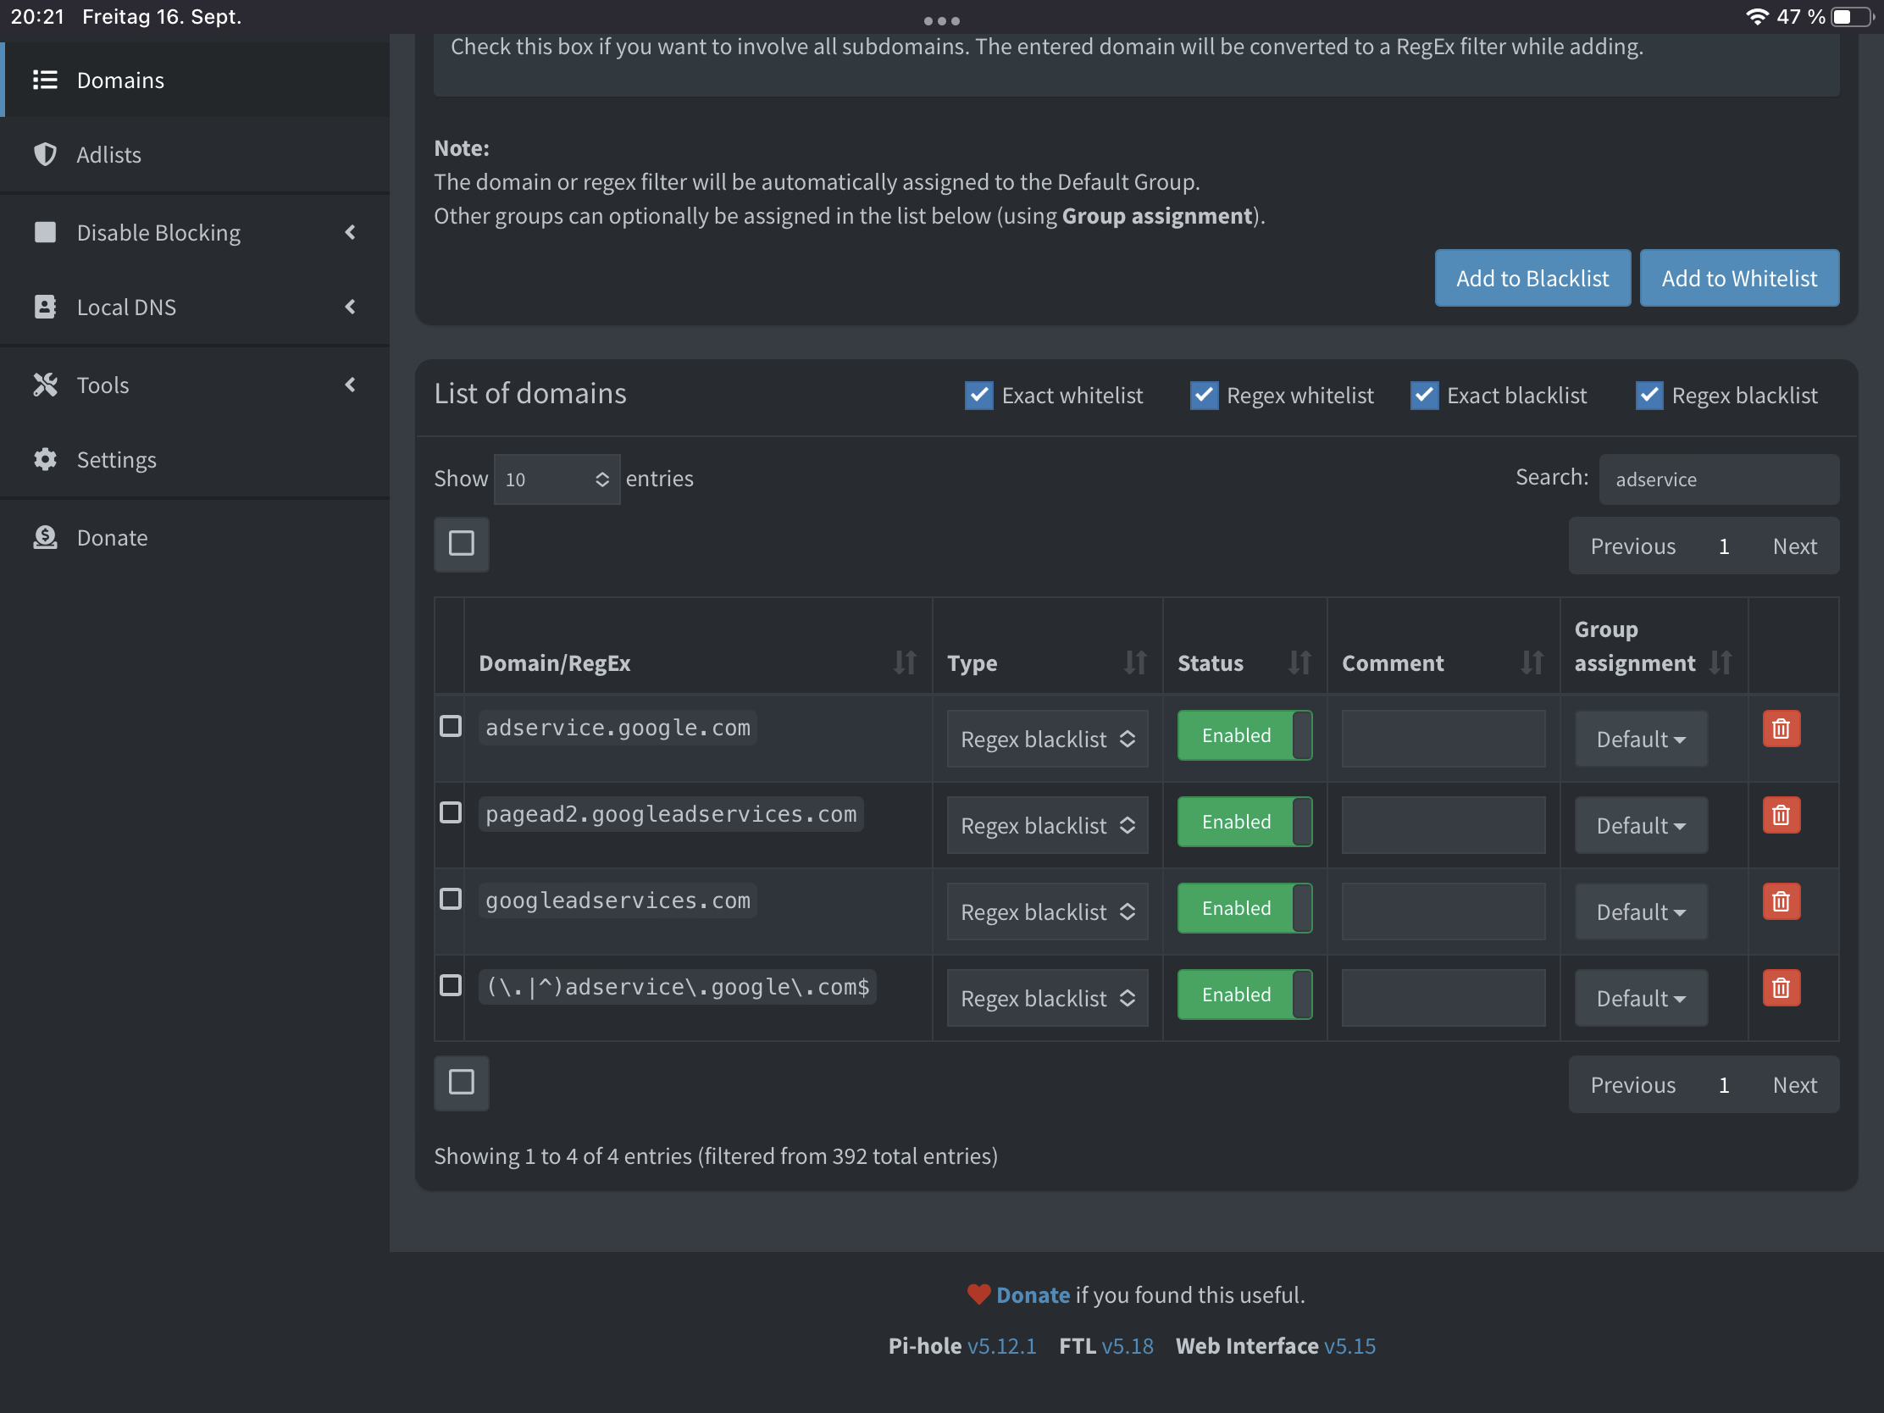
Task: Open Default group dropdown for pagead2 row
Action: point(1639,825)
